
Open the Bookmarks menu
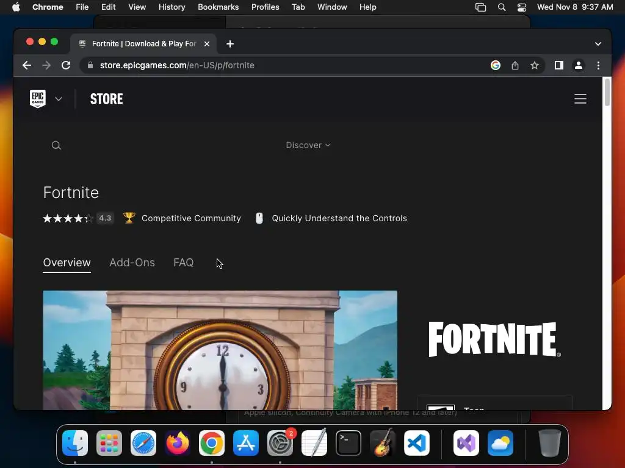(219, 7)
